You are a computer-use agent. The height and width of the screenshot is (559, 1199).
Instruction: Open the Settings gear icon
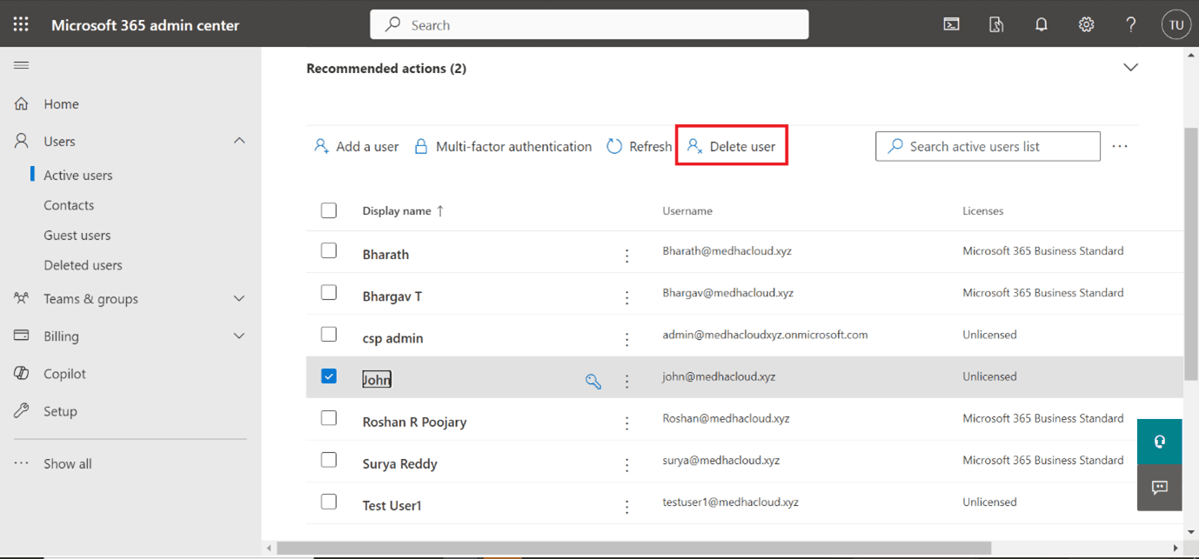(1086, 23)
